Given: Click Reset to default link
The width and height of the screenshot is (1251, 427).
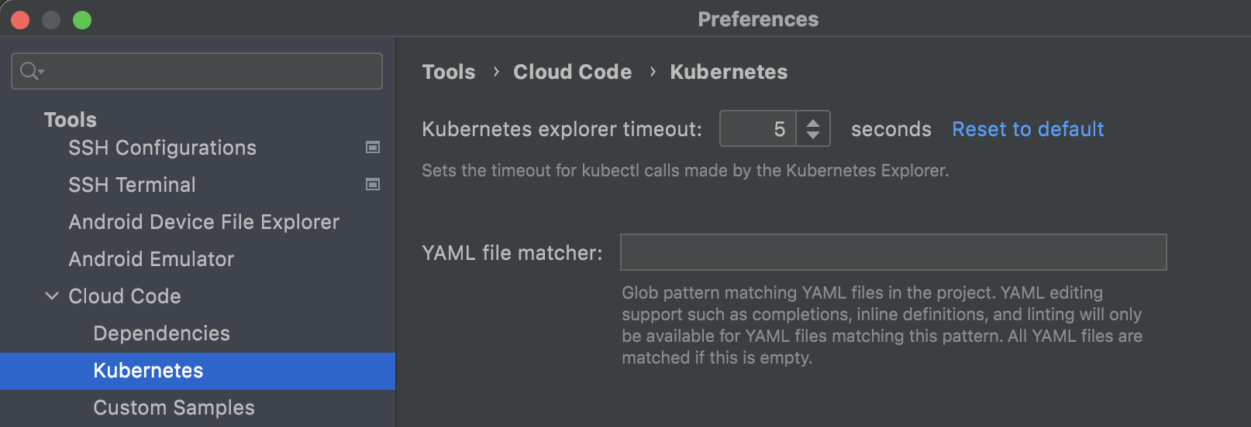Looking at the screenshot, I should (1027, 129).
